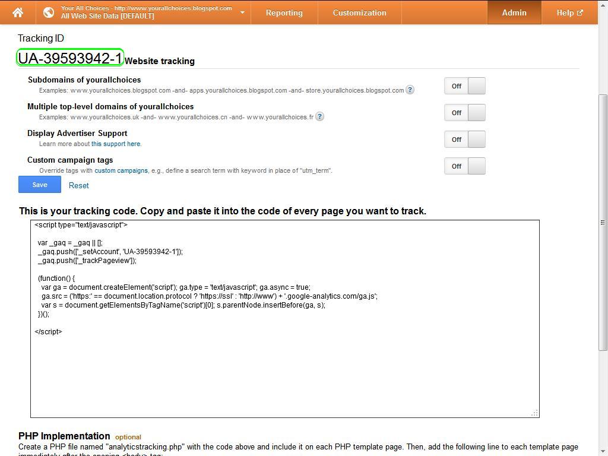Image resolution: width=608 pixels, height=456 pixels.
Task: Open the account selector dropdown arrow
Action: click(x=242, y=12)
